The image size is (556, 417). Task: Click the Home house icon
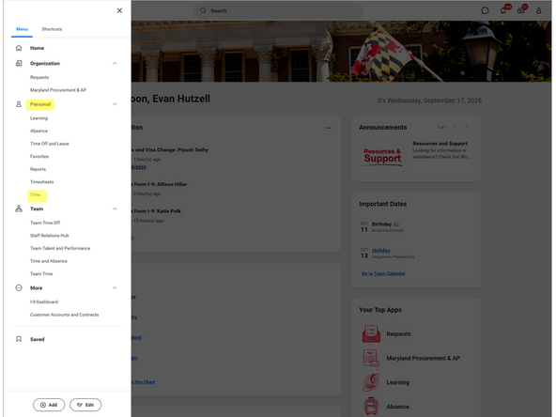pyautogui.click(x=19, y=48)
